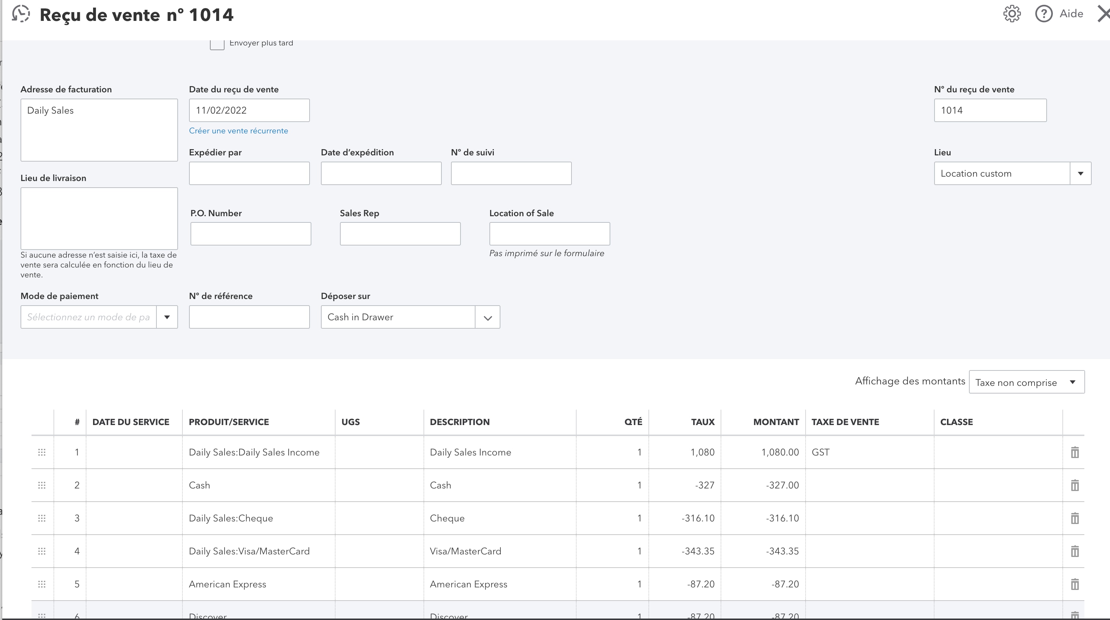Edit the Adresse de facturation box
The height and width of the screenshot is (620, 1110).
coord(99,130)
